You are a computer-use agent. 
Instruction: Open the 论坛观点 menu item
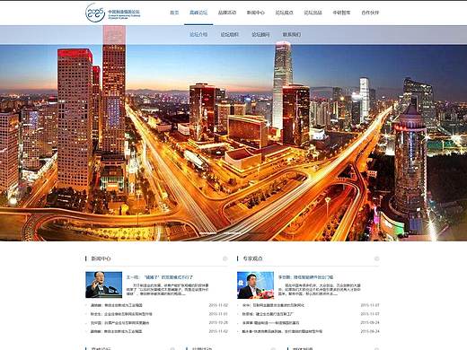(x=284, y=13)
